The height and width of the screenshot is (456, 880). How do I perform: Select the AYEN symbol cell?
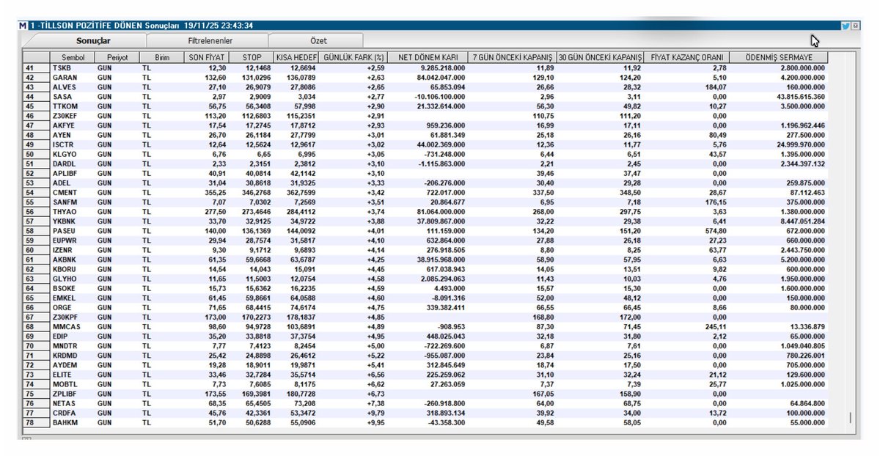tap(72, 135)
